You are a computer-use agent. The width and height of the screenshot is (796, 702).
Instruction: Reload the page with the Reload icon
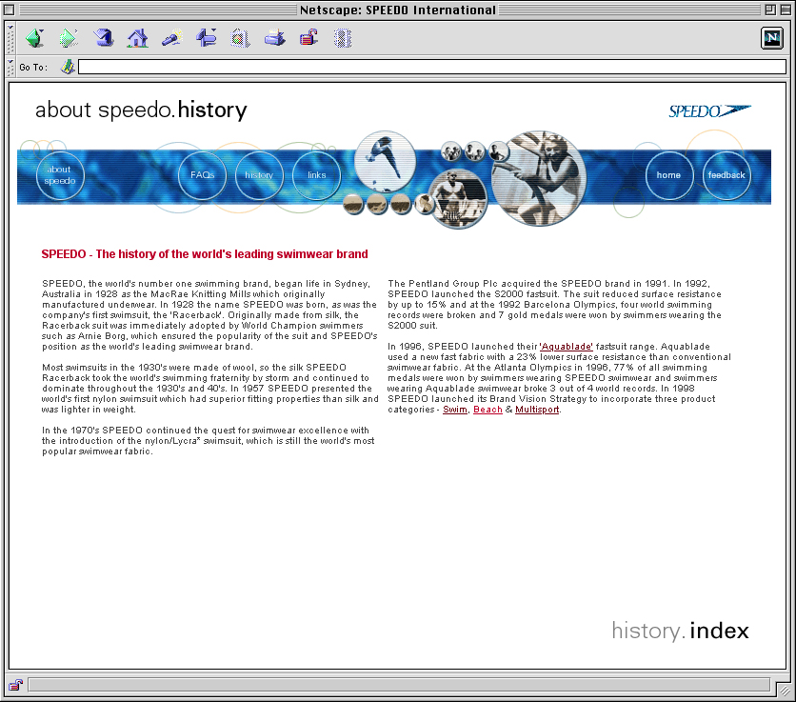coord(104,38)
